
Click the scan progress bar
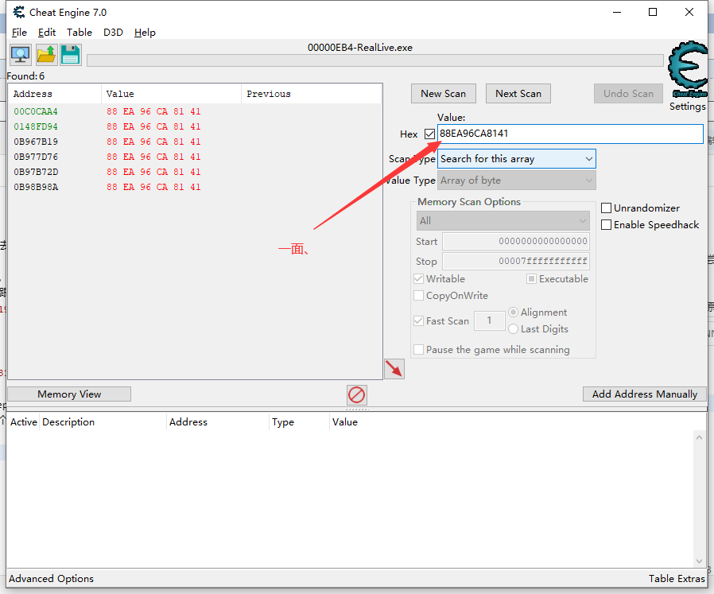coord(375,60)
